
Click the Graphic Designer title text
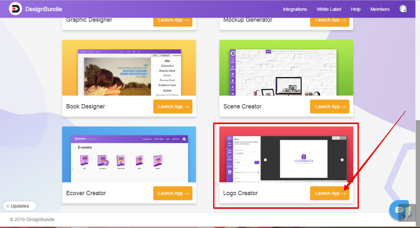coord(89,20)
